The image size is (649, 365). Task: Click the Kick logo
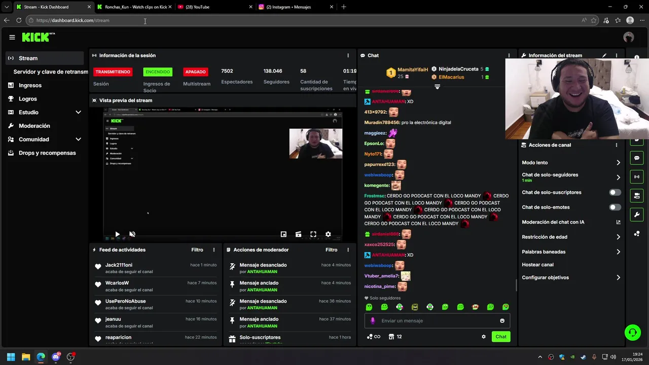click(38, 37)
